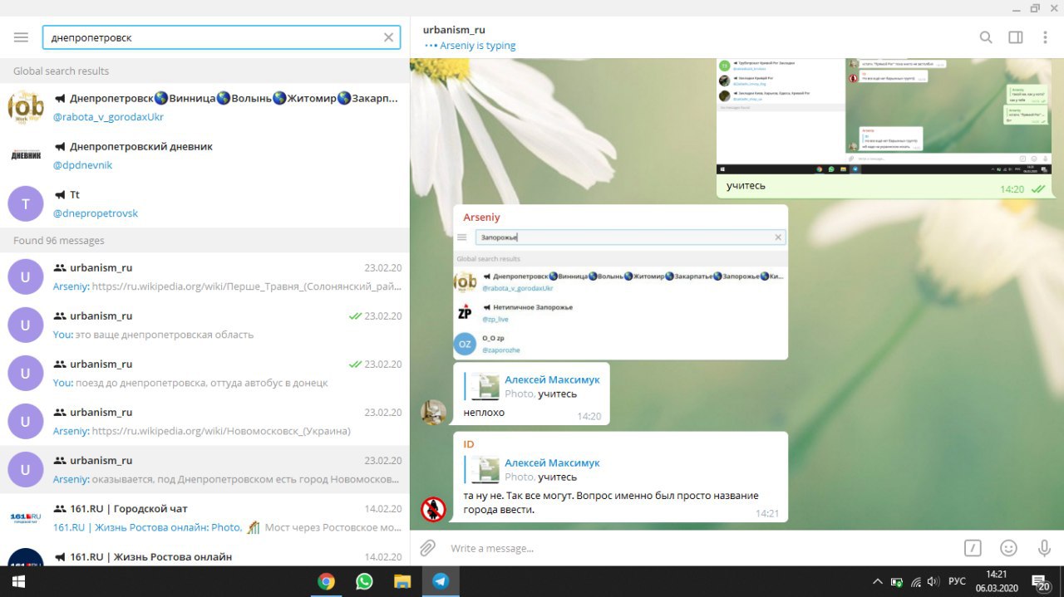This screenshot has height=597, width=1064.
Task: Switch input language РУС
Action: pos(958,582)
